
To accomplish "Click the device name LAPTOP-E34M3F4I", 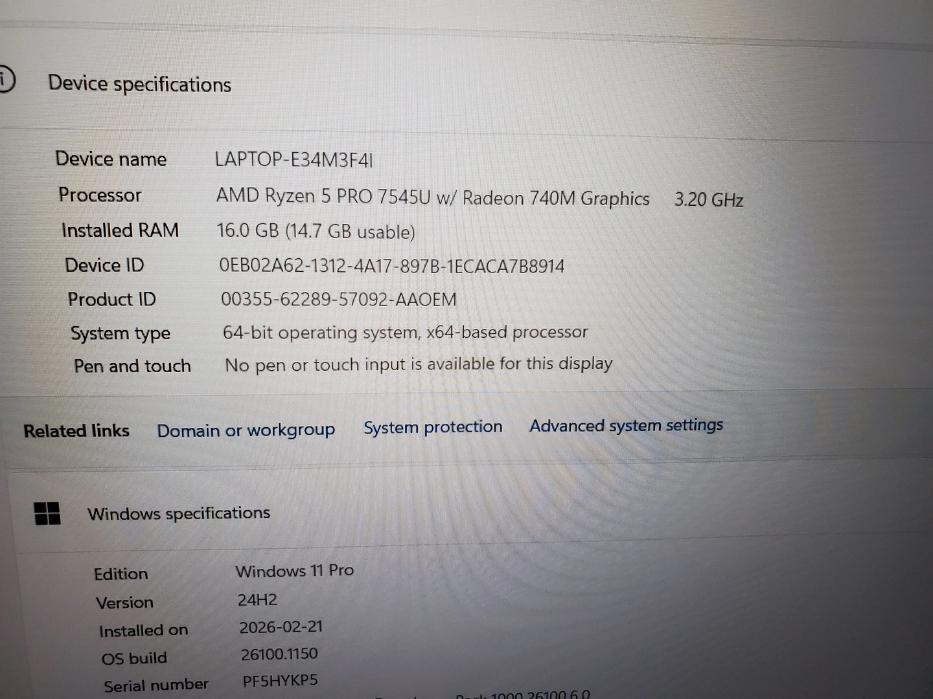I will (x=294, y=160).
